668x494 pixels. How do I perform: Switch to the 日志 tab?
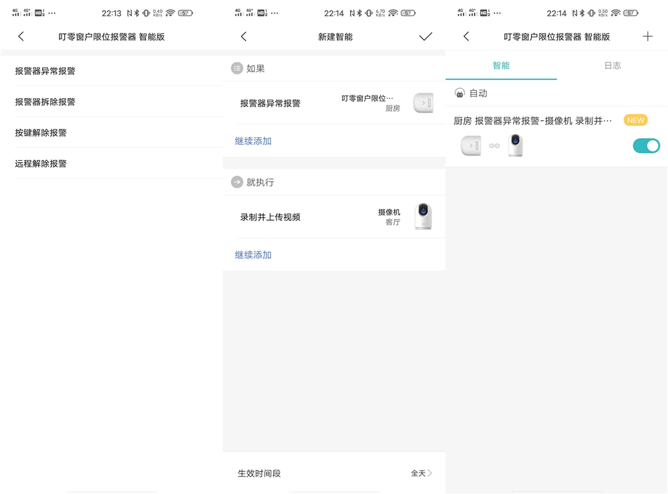point(612,65)
